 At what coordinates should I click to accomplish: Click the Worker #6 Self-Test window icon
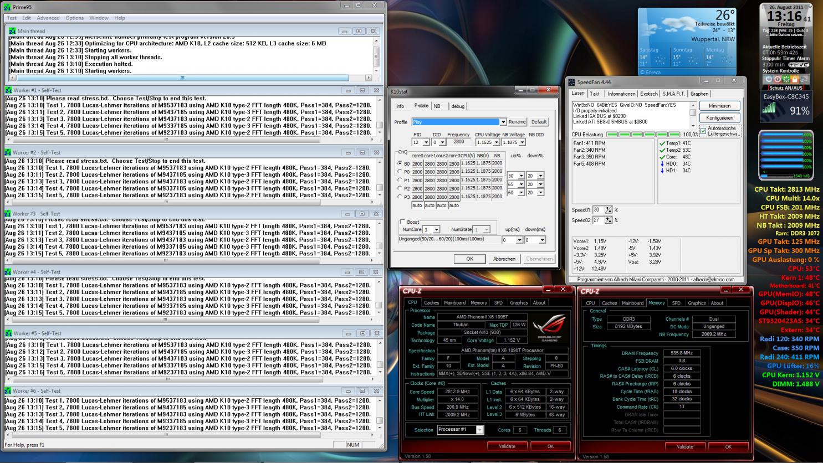pos(8,391)
